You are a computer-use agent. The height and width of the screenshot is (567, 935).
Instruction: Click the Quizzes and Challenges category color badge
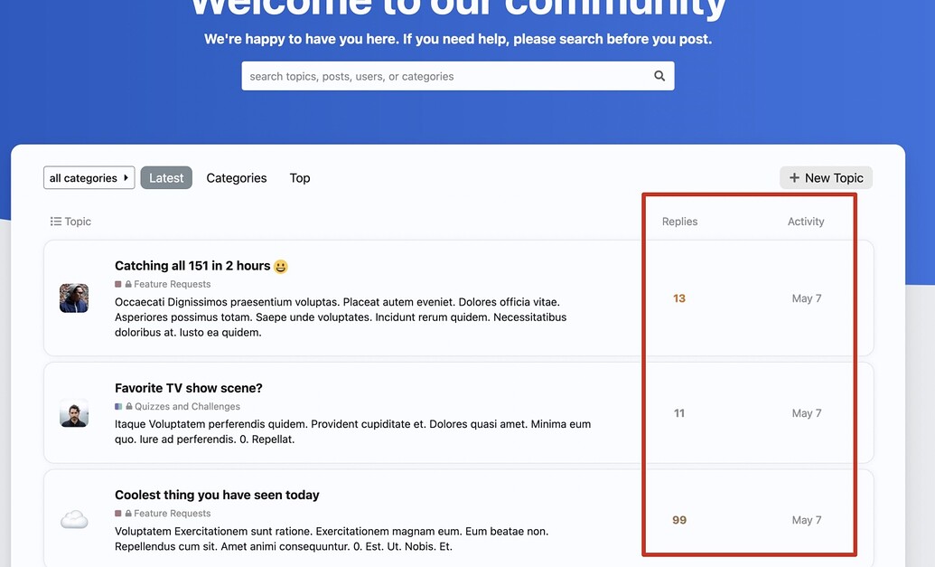point(118,407)
